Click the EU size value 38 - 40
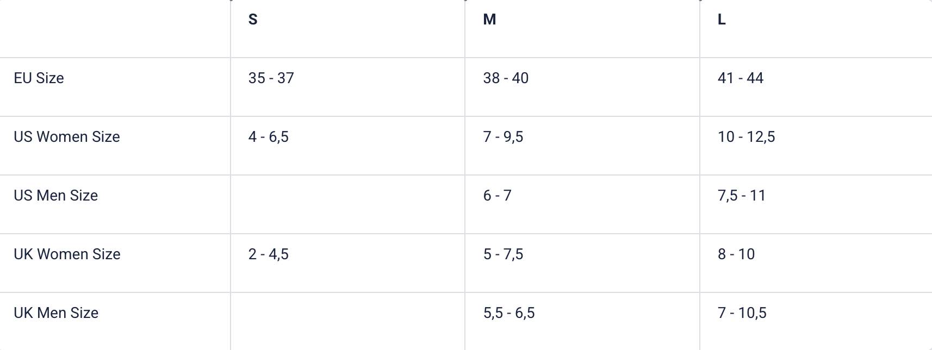The height and width of the screenshot is (350, 932). pyautogui.click(x=506, y=78)
